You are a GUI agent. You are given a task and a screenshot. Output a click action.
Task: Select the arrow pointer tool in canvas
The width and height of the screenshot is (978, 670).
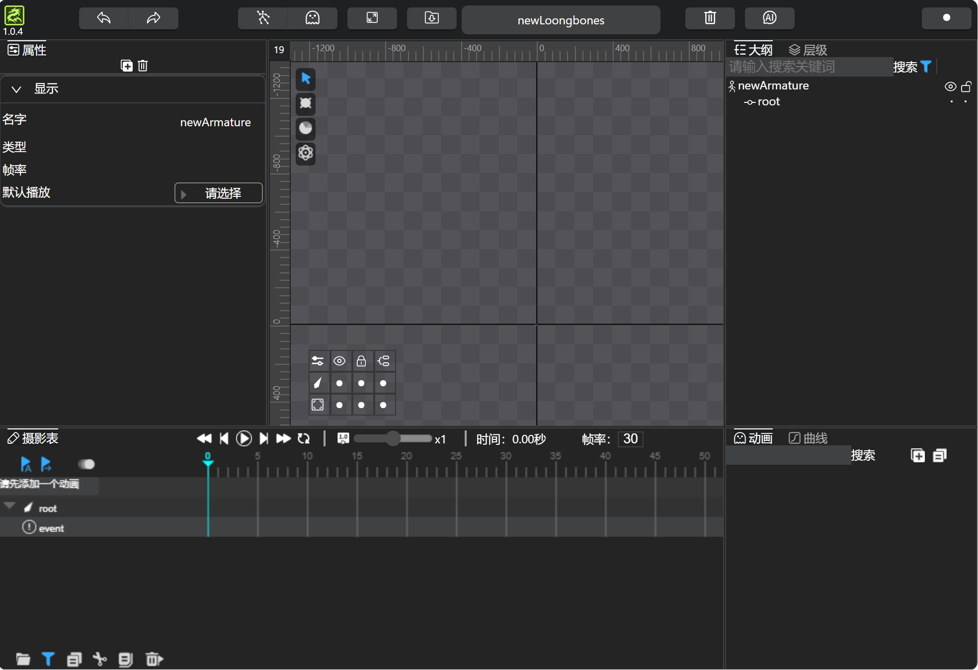pos(306,79)
